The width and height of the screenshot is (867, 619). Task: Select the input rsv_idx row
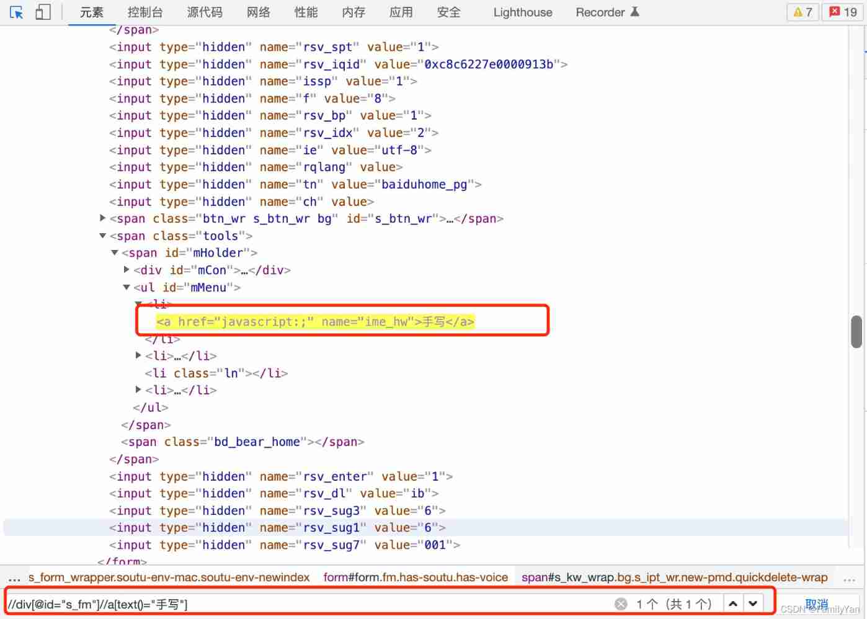click(x=273, y=133)
